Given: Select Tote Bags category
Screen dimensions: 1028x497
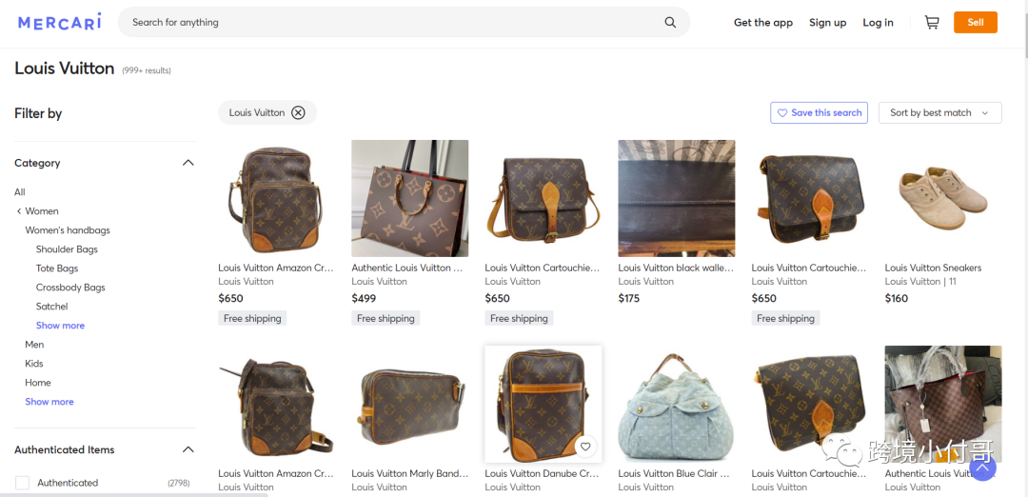Looking at the screenshot, I should pyautogui.click(x=57, y=268).
